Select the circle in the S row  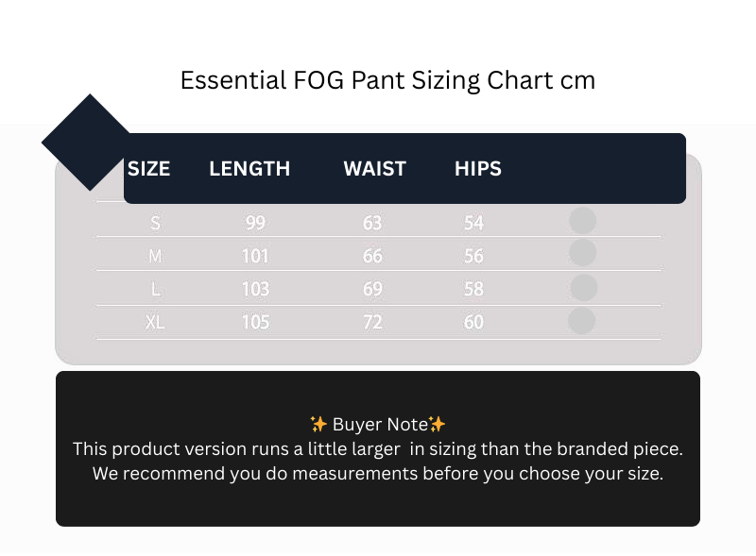tap(582, 221)
